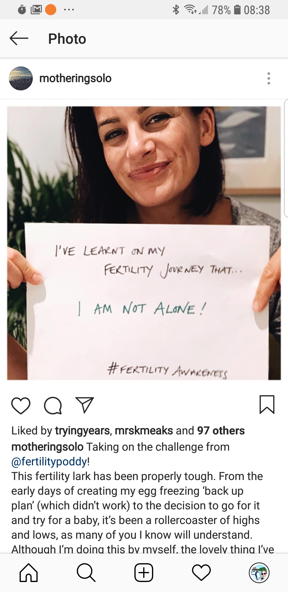
Task: Tap the orange notification circle in the status bar
Action: click(51, 10)
